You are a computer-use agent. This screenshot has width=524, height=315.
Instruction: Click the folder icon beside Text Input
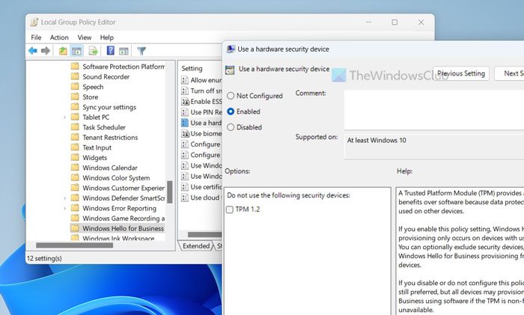pos(75,147)
